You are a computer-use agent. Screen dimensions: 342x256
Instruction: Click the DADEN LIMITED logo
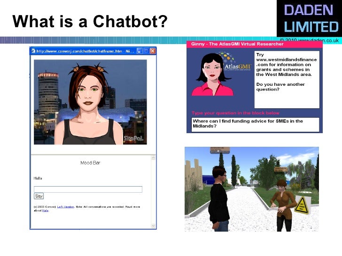pyautogui.click(x=309, y=18)
